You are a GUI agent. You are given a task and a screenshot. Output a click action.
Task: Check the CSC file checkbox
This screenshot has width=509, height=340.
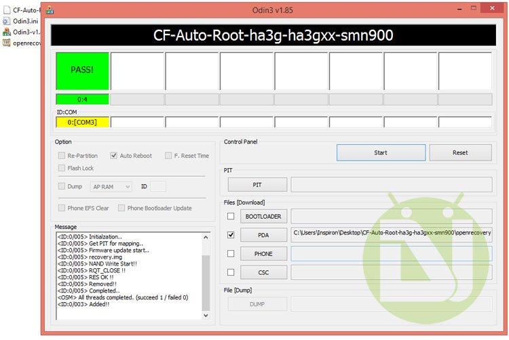click(x=231, y=272)
